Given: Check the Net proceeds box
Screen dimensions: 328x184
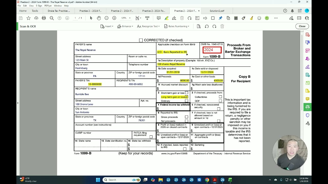Looking at the screenshot, I should 187,121.
